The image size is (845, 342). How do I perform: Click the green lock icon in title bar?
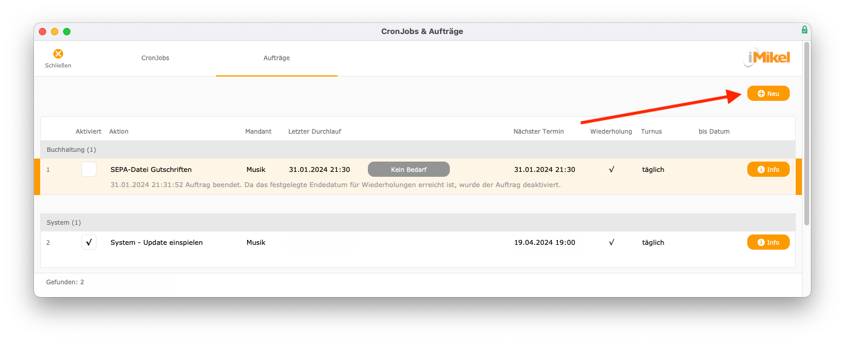pyautogui.click(x=804, y=30)
